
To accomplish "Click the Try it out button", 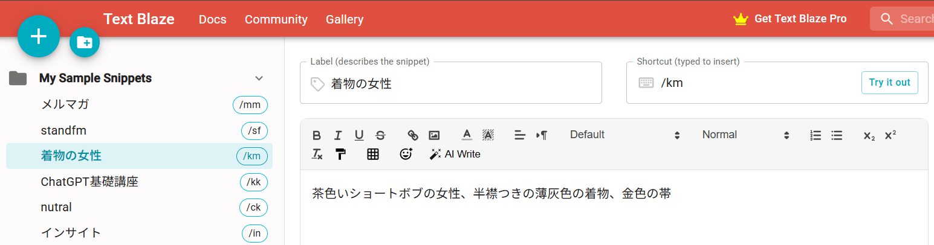I will point(889,83).
